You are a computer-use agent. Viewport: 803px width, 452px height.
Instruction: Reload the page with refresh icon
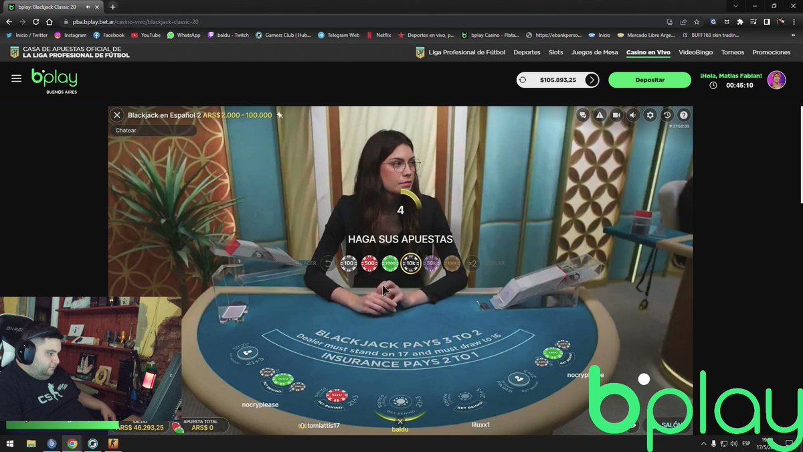coord(36,21)
